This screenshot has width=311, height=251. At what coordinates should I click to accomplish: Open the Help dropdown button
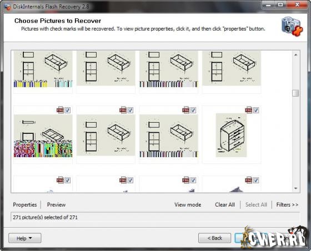[25, 238]
